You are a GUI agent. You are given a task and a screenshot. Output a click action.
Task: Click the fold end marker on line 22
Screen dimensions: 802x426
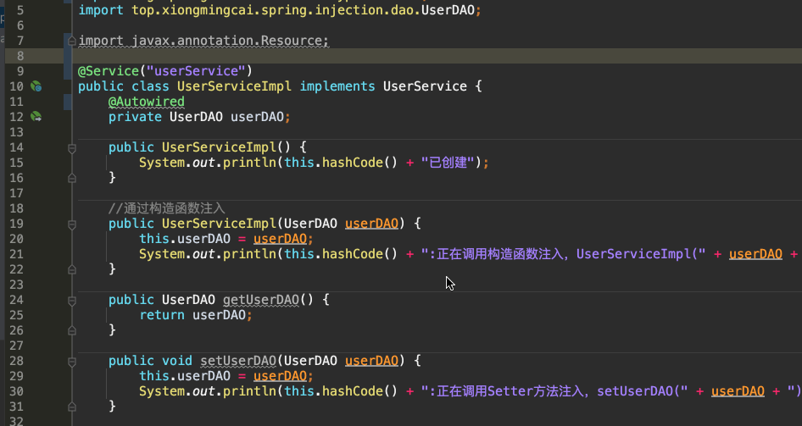coord(71,269)
